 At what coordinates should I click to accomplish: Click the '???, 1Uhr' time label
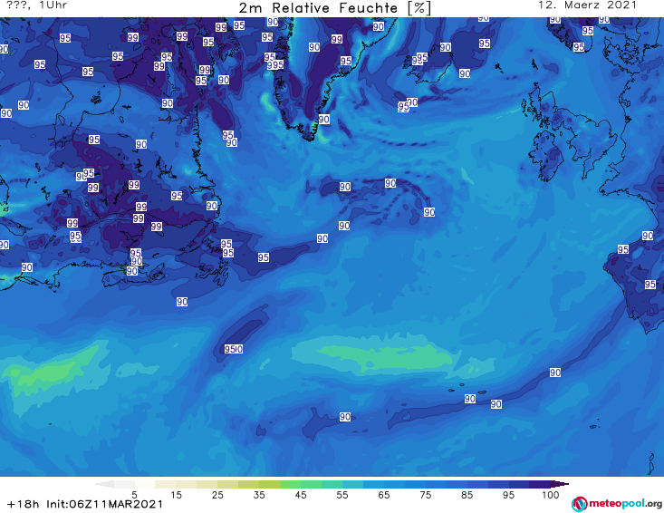(37, 5)
